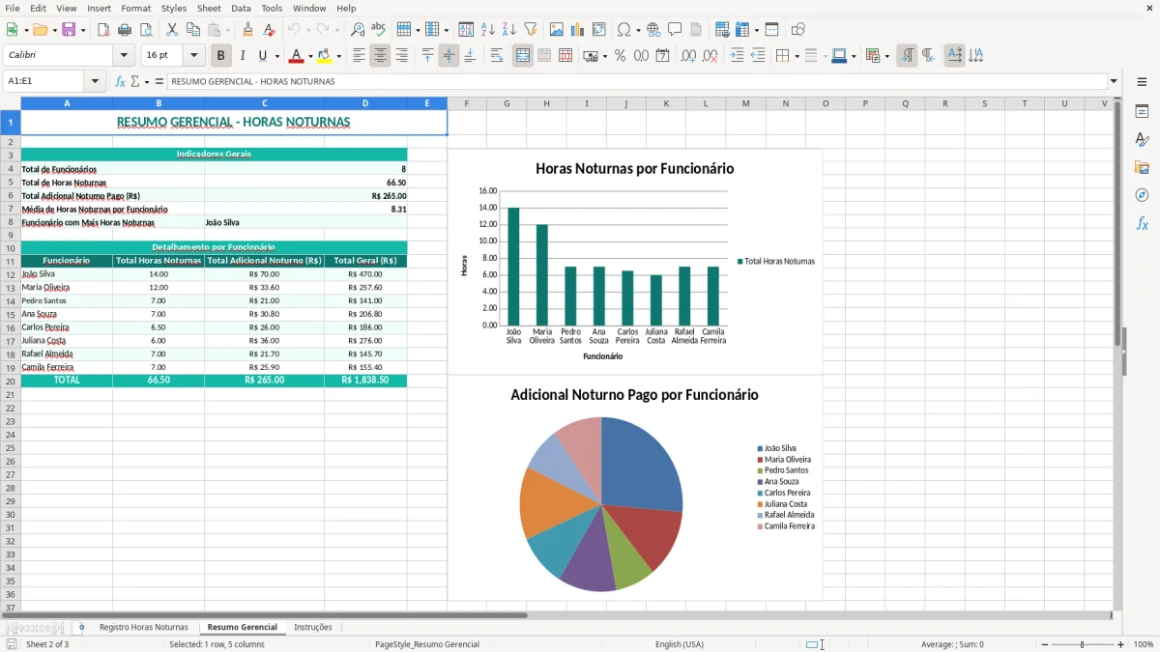Viewport: 1160px width, 652px height.
Task: Open font color dropdown arrow
Action: click(x=310, y=56)
